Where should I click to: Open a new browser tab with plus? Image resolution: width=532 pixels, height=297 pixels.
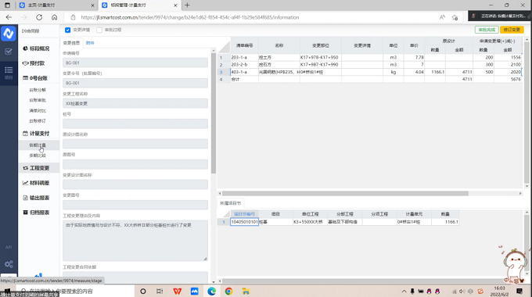tap(187, 5)
